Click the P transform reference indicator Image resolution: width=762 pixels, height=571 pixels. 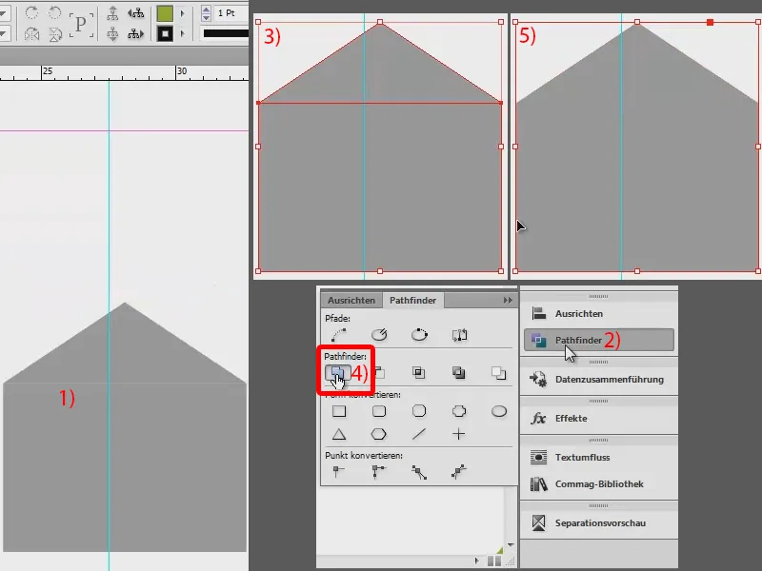coord(81,24)
